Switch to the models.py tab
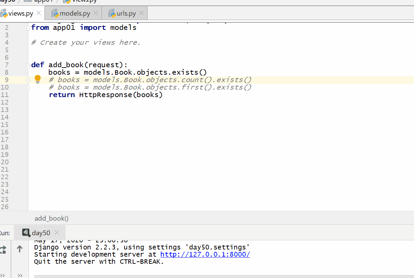The width and height of the screenshot is (414, 278). tap(75, 14)
